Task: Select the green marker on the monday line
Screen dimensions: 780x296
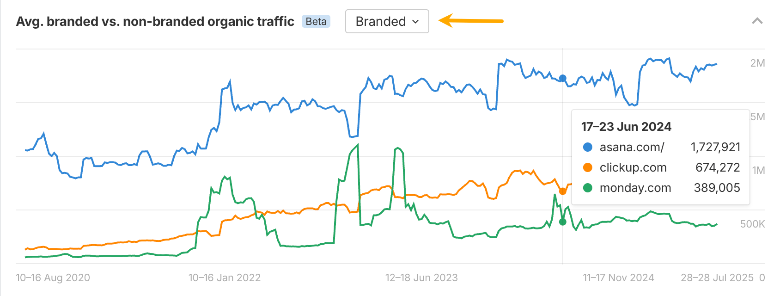Action: click(x=562, y=222)
